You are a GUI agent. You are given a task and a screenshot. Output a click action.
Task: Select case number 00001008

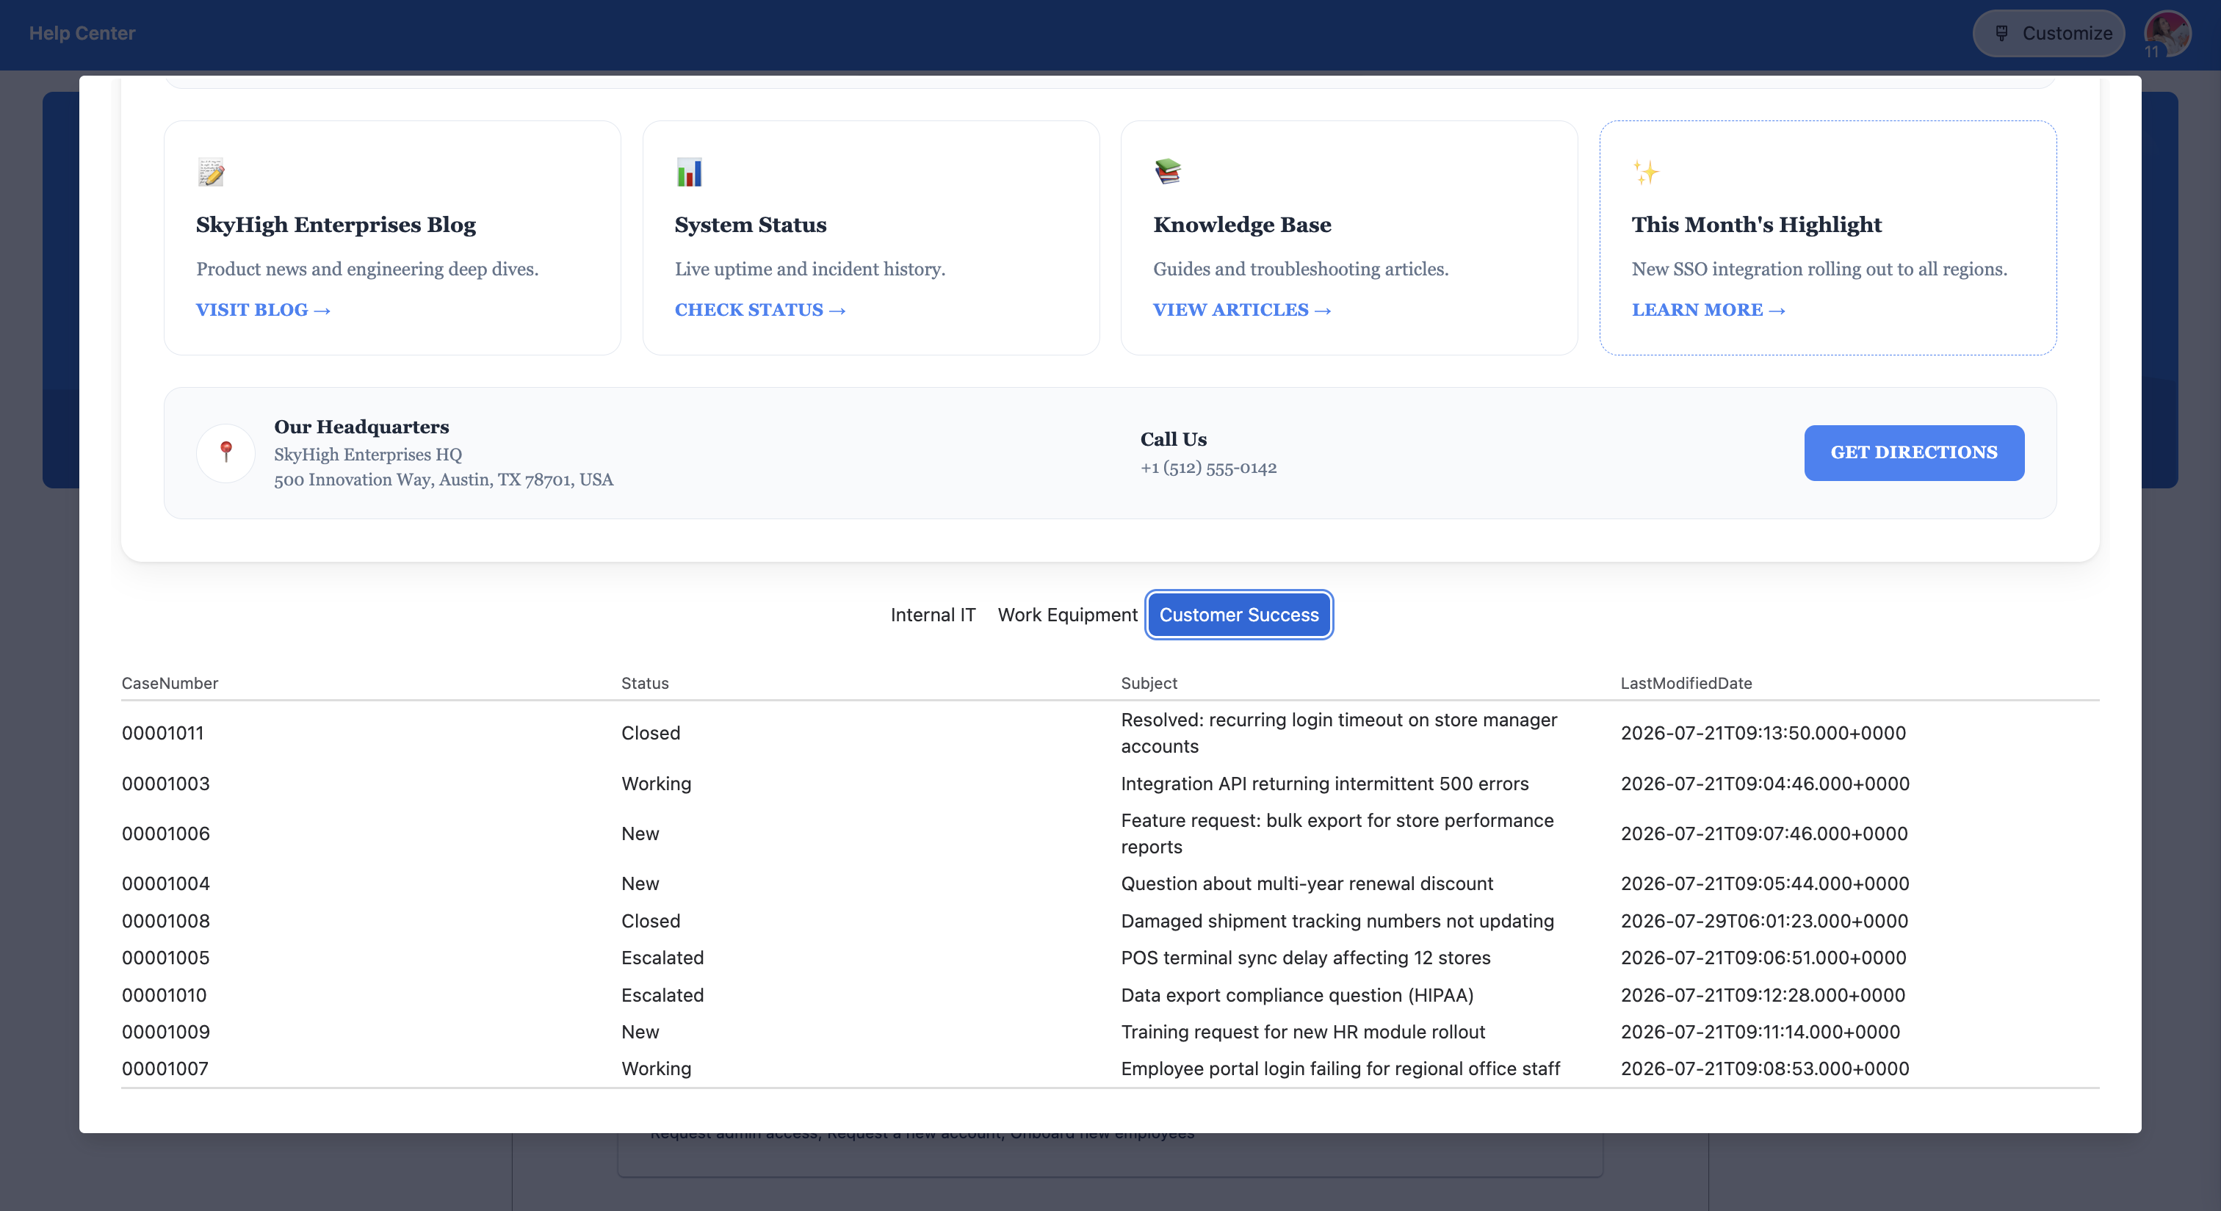pyautogui.click(x=165, y=920)
